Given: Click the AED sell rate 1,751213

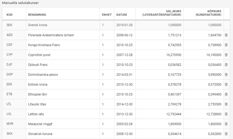Looking at the screenshot, I should [174, 35].
